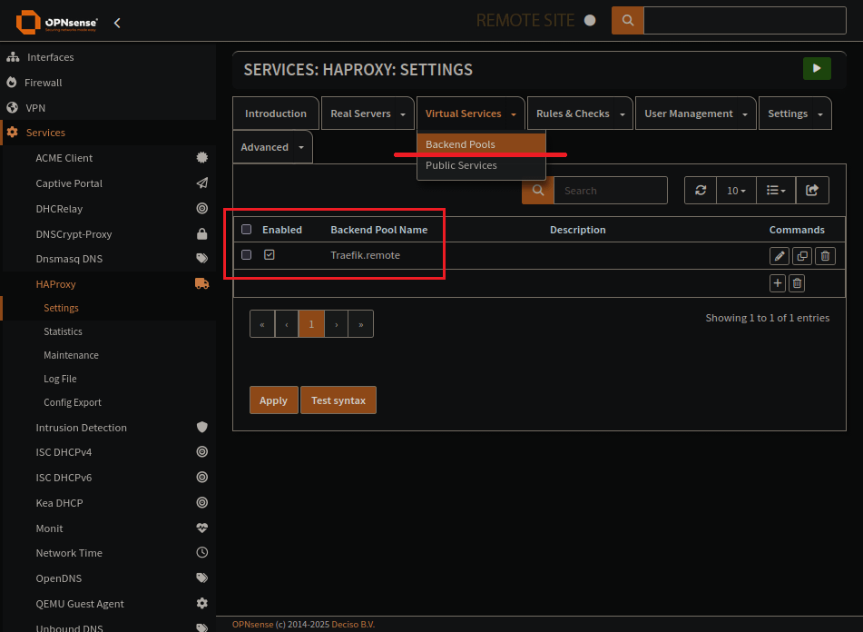Edit the Traefik.remote pool with the pencil icon
863x632 pixels.
[x=779, y=255]
